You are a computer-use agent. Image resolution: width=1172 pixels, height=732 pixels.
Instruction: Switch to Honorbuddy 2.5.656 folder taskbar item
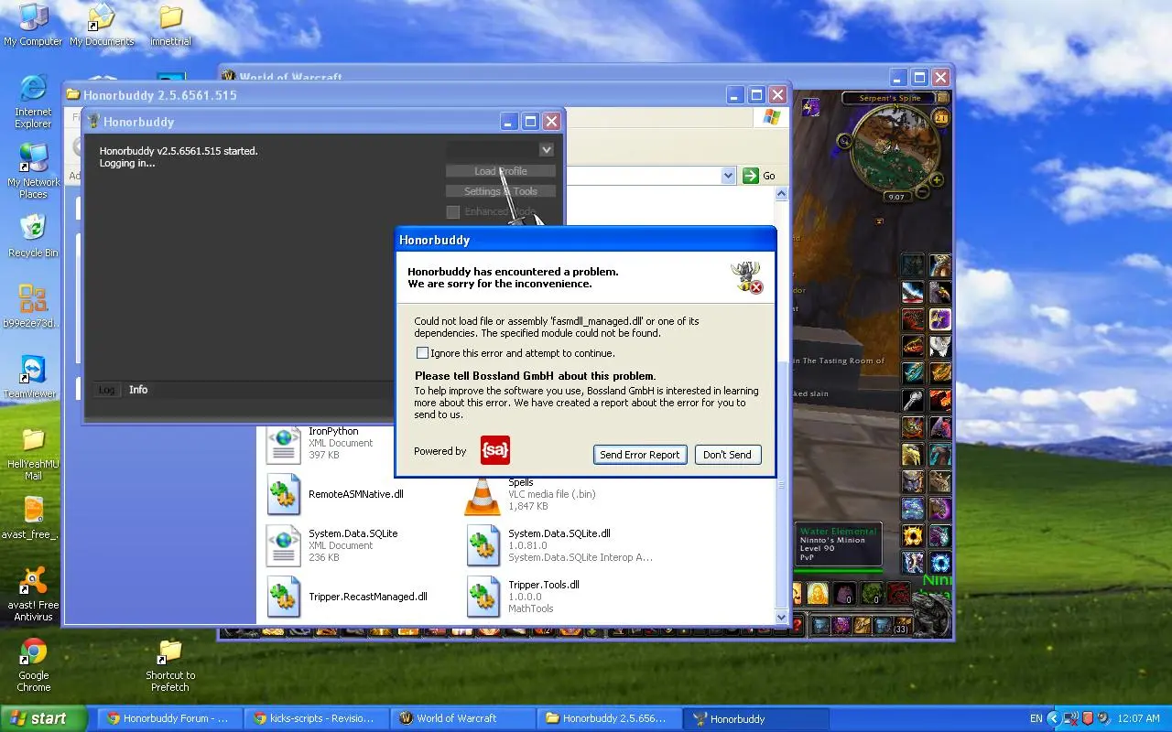pyautogui.click(x=610, y=718)
